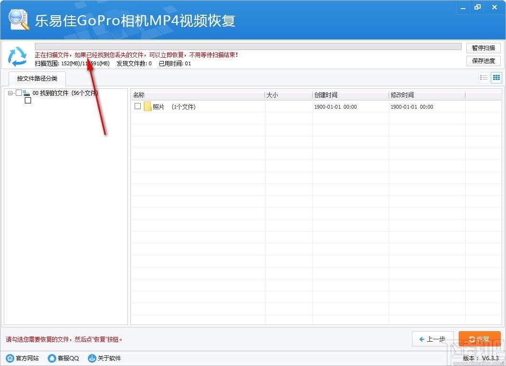The image size is (506, 366).
Task: Click the 关于软件 link text
Action: pyautogui.click(x=109, y=358)
